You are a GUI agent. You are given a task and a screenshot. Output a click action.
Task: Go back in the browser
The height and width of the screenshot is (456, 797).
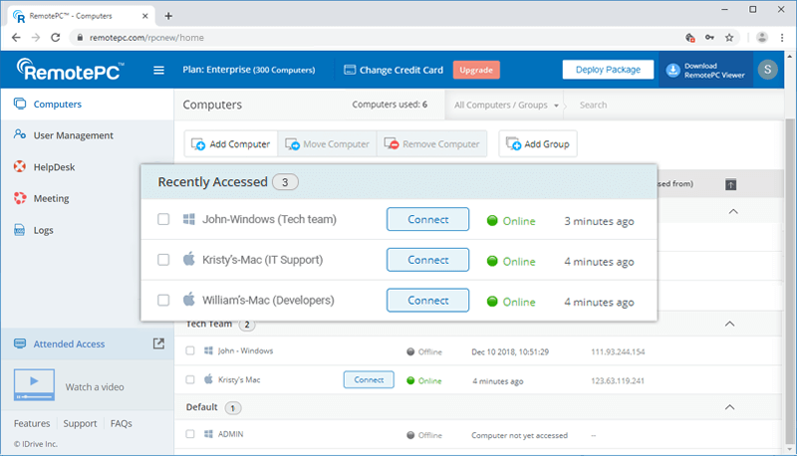(16, 38)
